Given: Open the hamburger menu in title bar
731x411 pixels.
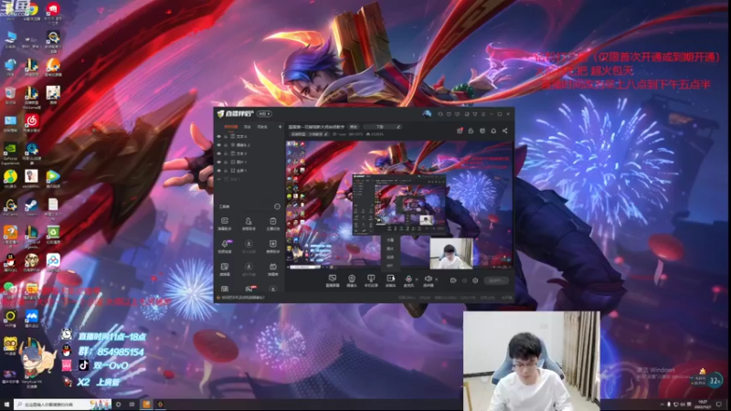Looking at the screenshot, I should click(483, 114).
